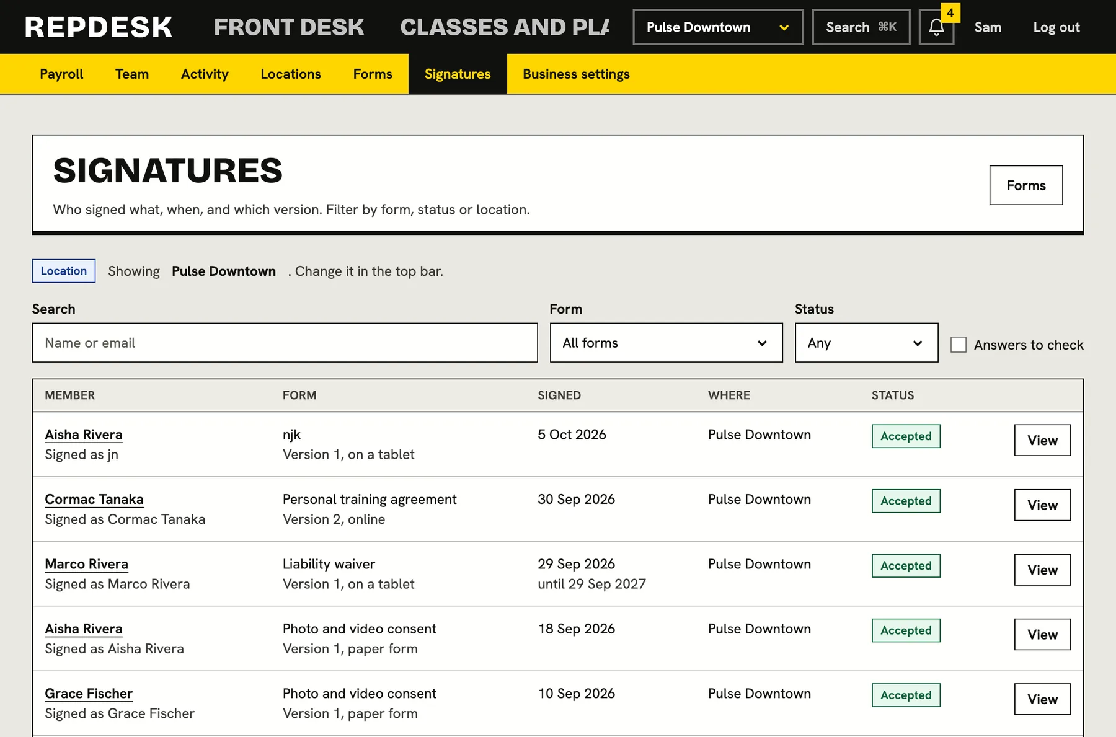This screenshot has height=737, width=1116.
Task: View Cormac Tanaka's signature
Action: tap(1042, 505)
